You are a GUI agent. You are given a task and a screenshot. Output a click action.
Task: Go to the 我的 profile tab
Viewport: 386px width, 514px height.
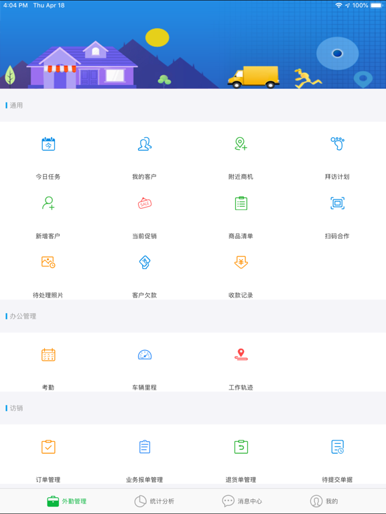(324, 501)
